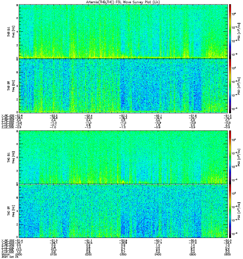The width and height of the screenshot is (243, 259).
Task: Click the '0300' time label
Action: [123, 254]
